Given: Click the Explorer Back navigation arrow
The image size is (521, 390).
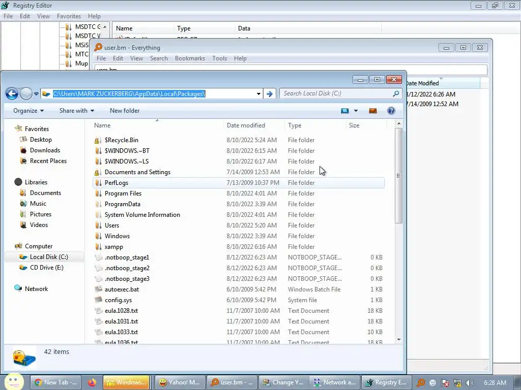Looking at the screenshot, I should (12, 94).
